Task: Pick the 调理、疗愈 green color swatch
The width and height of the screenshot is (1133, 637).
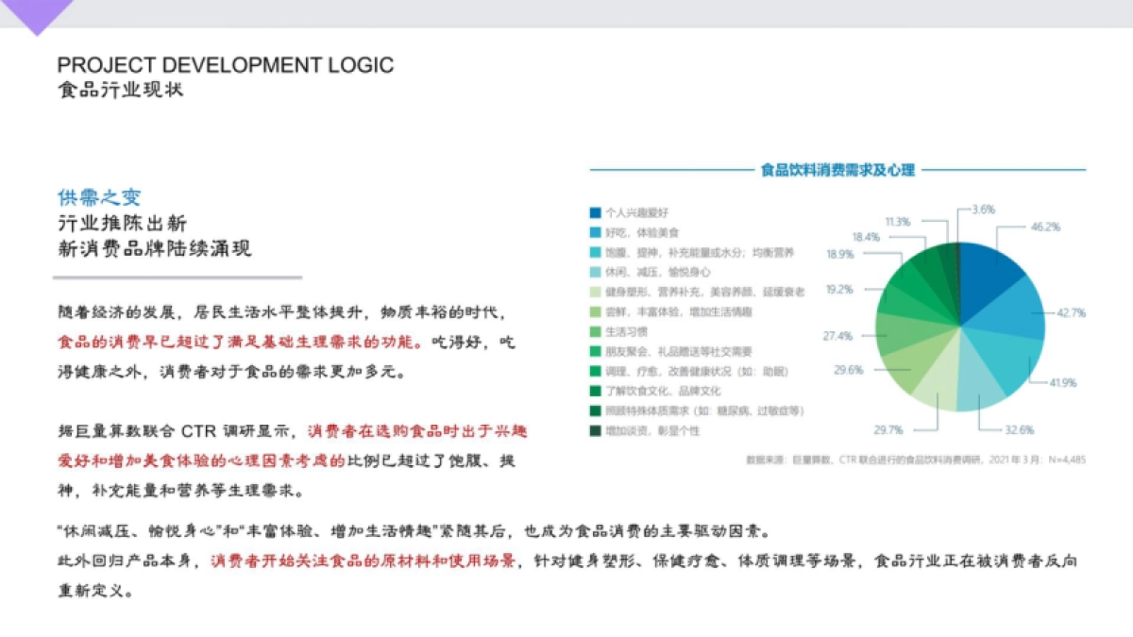Action: click(594, 370)
